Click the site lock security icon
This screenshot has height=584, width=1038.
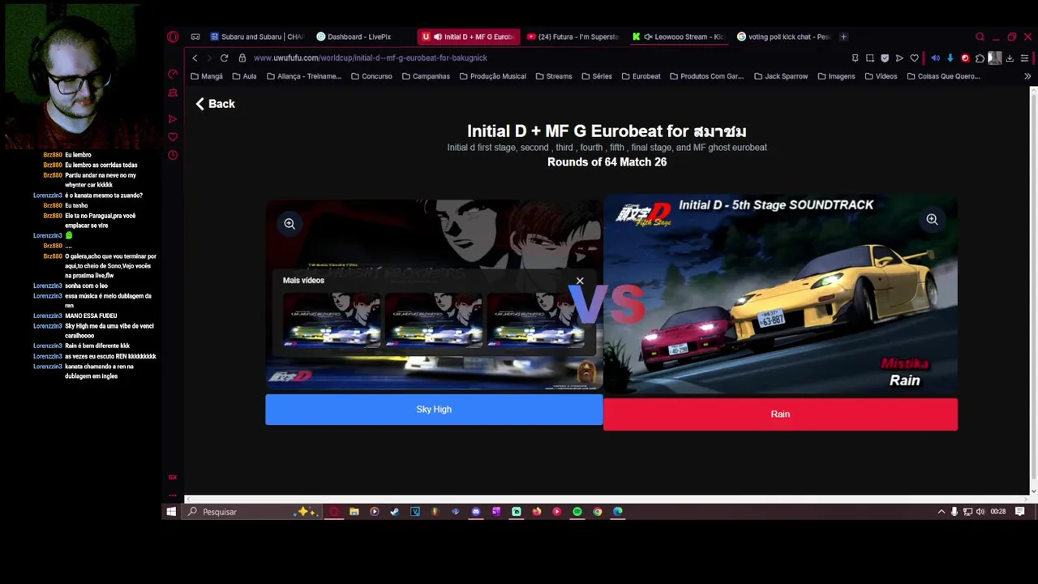[242, 58]
